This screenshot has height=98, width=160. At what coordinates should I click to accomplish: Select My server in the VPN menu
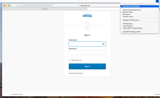coord(139,14)
